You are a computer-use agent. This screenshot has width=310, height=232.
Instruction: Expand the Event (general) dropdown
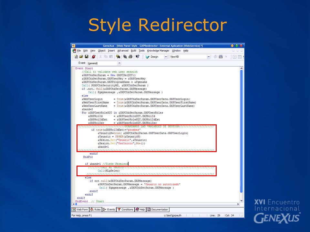click(119, 63)
